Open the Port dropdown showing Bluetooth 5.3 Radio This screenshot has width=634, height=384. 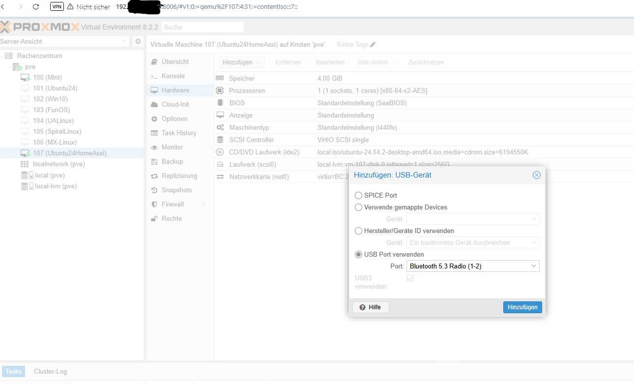(x=472, y=266)
